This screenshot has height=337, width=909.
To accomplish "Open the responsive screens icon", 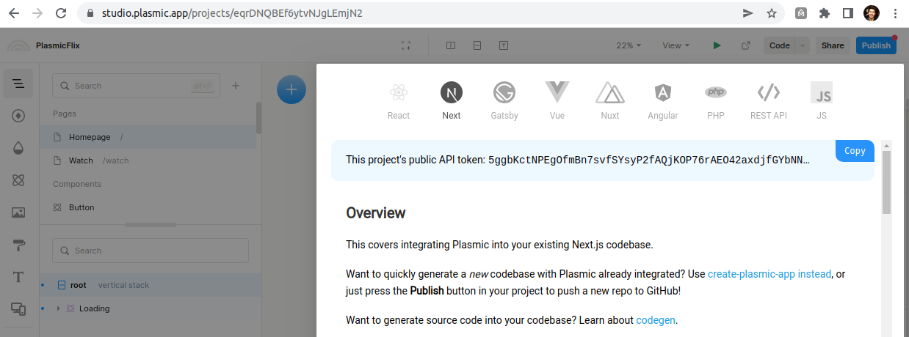I will coord(18,309).
